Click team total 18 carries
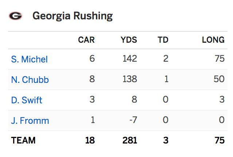The image size is (233, 157). 90,141
